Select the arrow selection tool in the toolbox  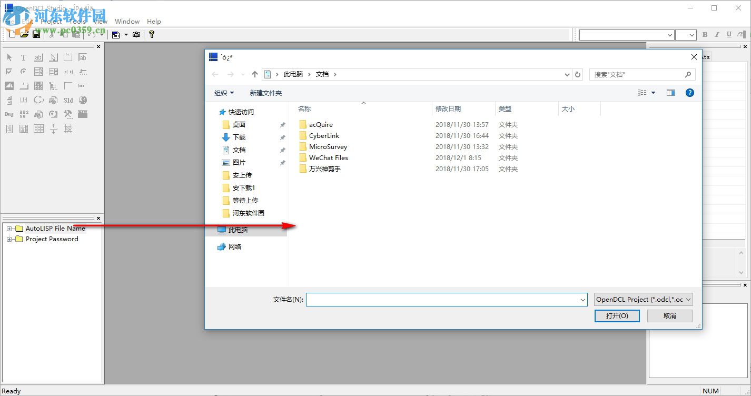click(x=10, y=57)
